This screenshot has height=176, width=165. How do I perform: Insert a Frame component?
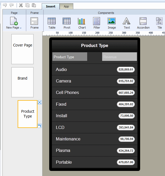tap(34, 23)
